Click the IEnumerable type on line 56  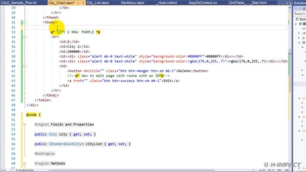click(x=60, y=144)
